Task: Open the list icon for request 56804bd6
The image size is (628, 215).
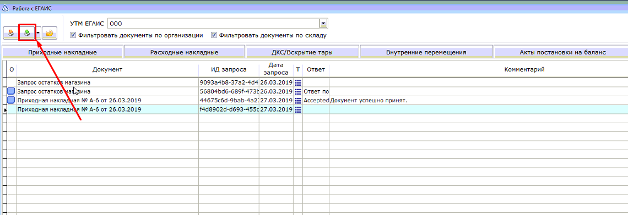Action: click(298, 91)
